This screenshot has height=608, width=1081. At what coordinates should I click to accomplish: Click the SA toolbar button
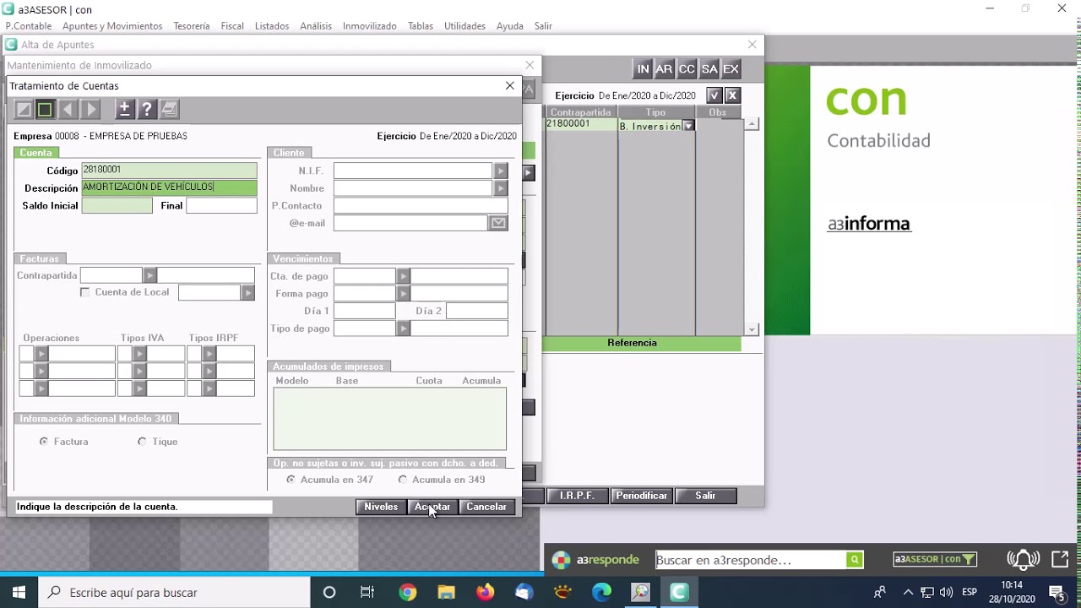pos(709,69)
